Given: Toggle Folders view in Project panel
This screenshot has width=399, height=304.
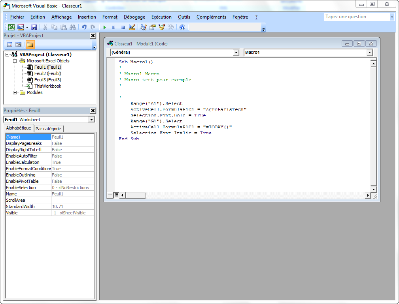Looking at the screenshot, I should point(30,45).
